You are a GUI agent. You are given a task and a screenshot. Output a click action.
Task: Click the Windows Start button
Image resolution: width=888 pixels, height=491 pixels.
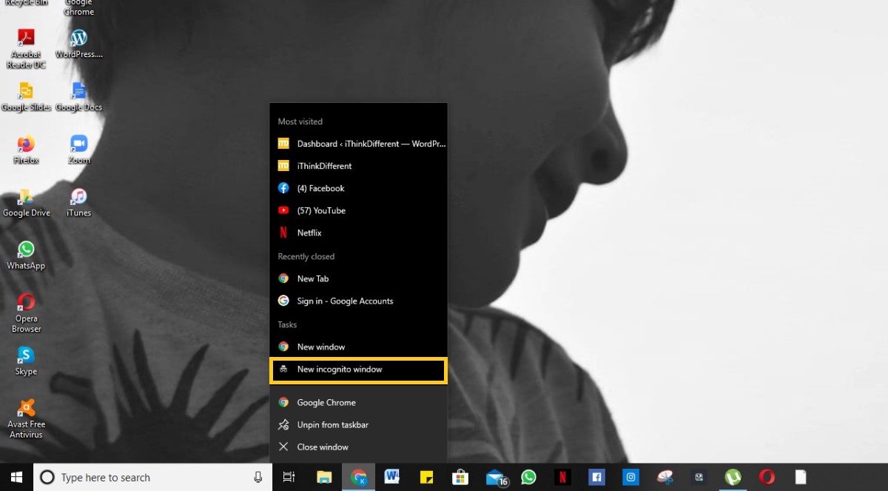click(x=16, y=478)
